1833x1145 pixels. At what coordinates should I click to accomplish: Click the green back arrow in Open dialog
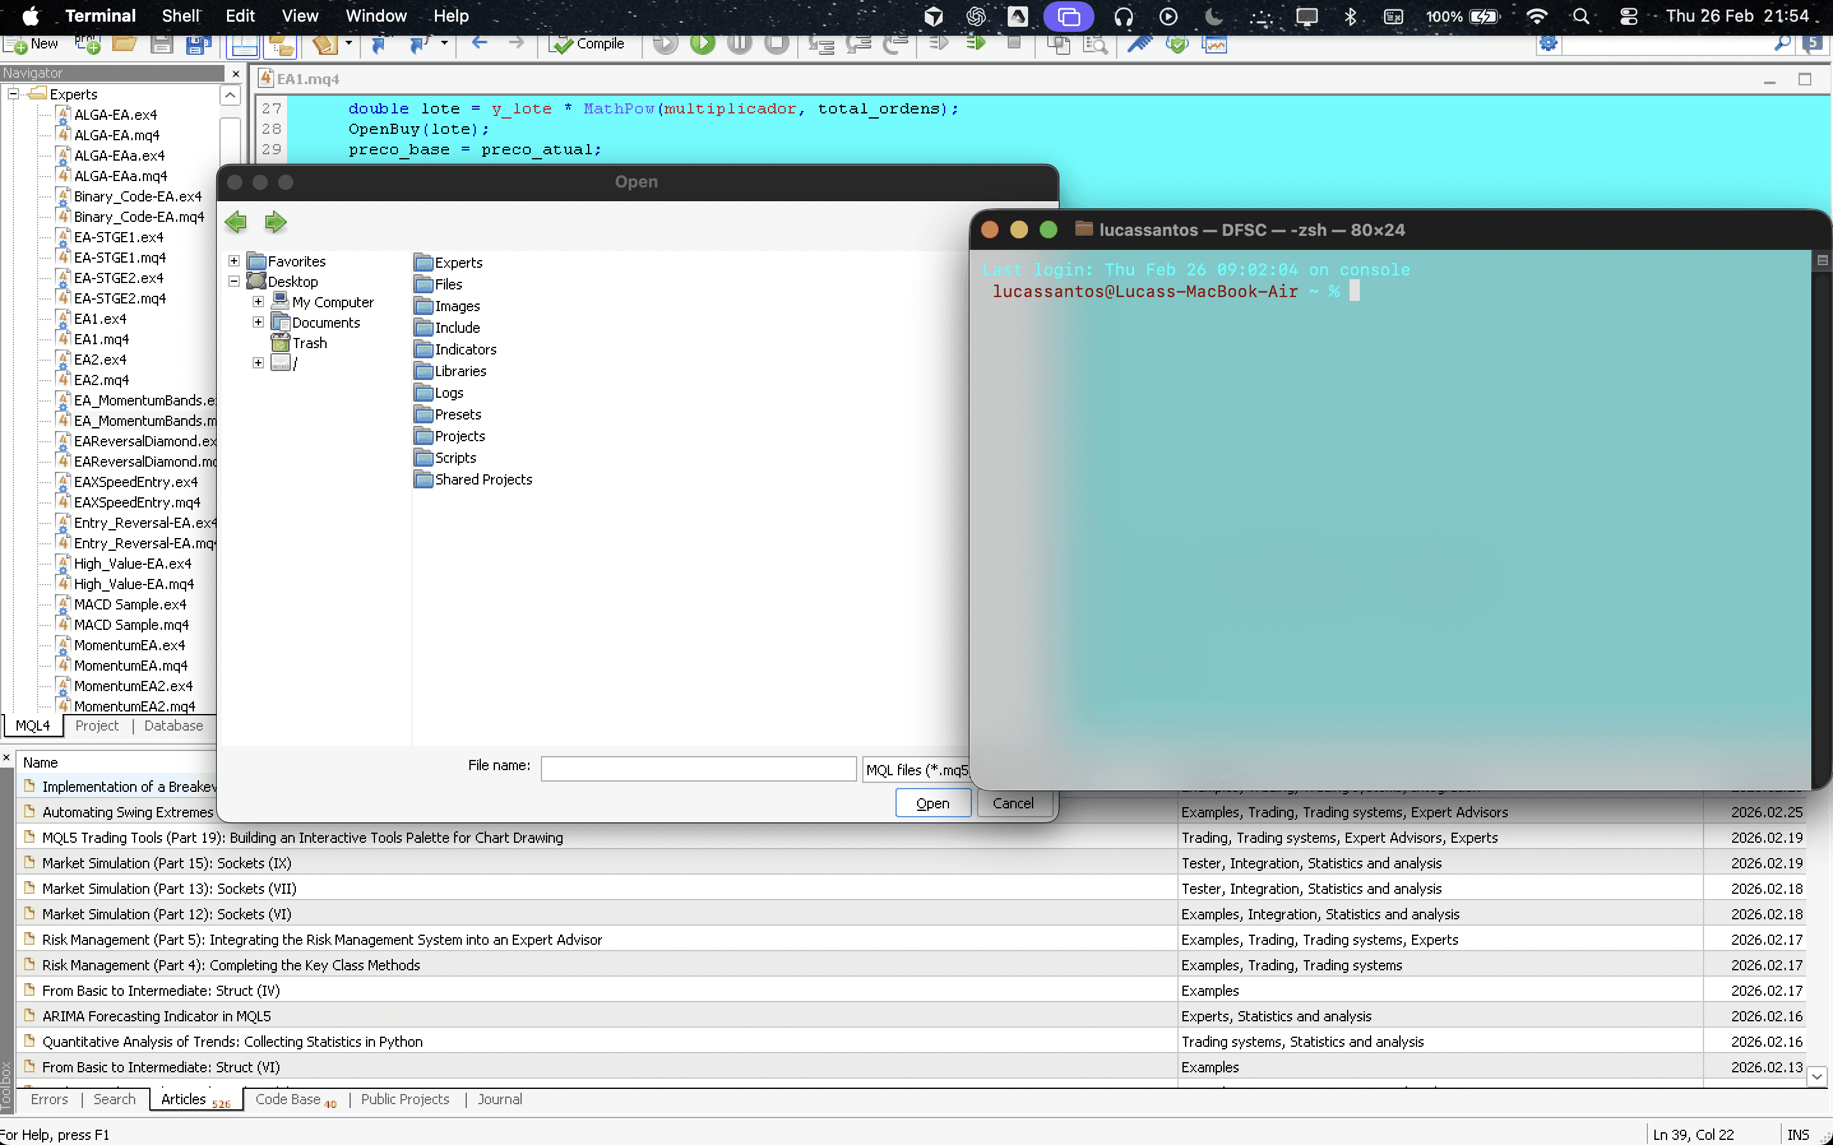pos(235,222)
